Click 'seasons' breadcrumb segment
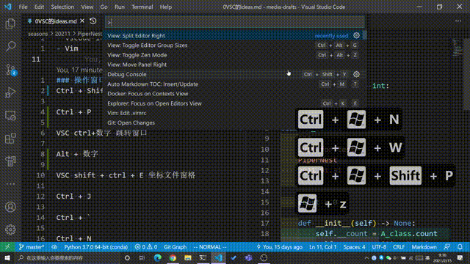This screenshot has width=470, height=264. (37, 34)
